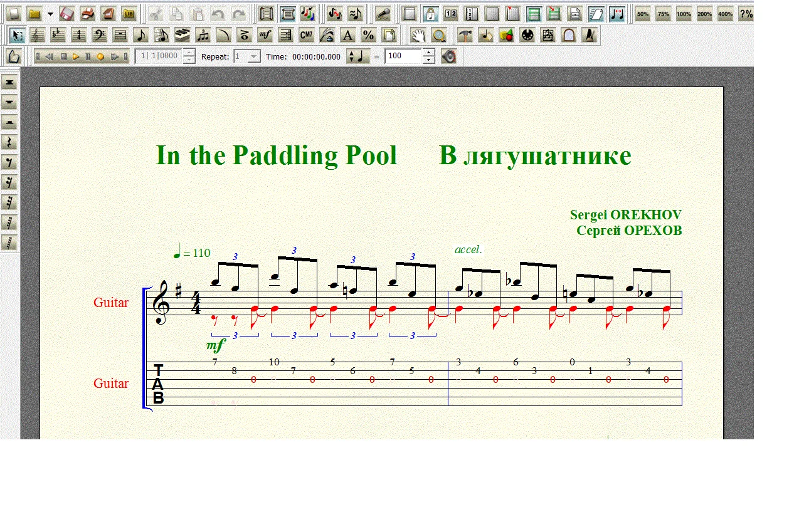The image size is (799, 512).
Task: Select the slur curve tool
Action: (x=223, y=35)
